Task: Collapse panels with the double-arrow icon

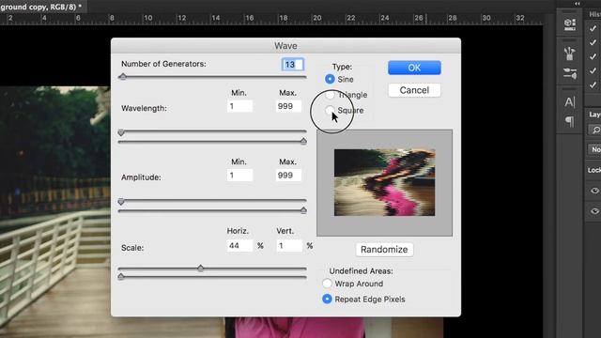Action: (578, 4)
